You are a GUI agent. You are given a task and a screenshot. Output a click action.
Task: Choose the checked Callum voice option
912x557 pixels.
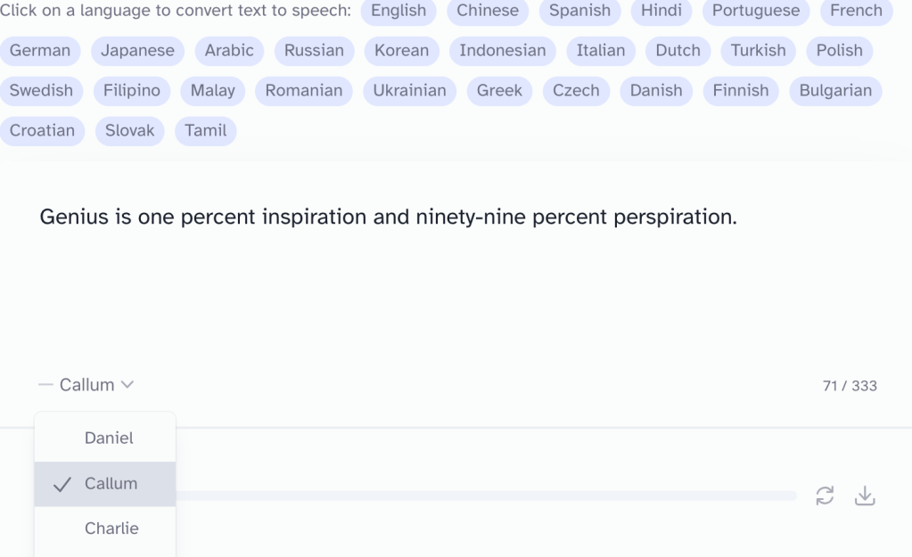pos(109,484)
